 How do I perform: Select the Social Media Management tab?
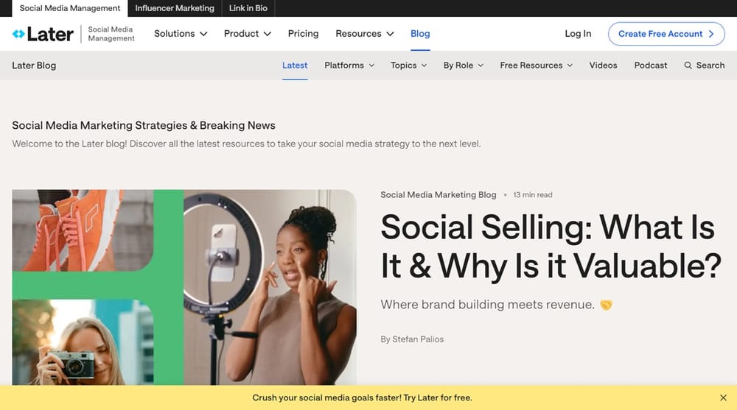[70, 8]
